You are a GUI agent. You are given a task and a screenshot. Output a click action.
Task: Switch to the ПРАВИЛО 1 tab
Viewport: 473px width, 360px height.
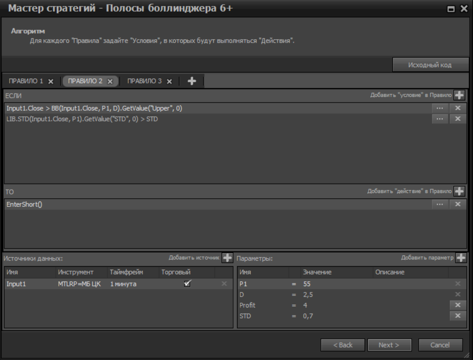pos(26,81)
